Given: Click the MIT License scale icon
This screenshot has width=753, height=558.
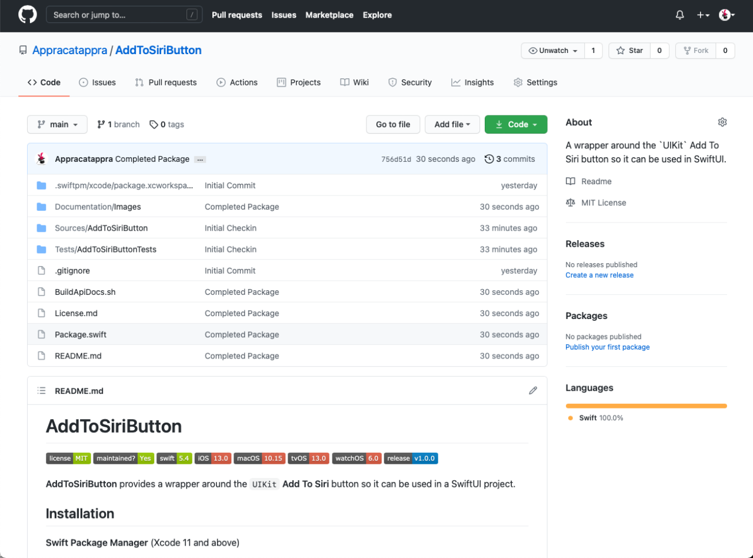Looking at the screenshot, I should 571,202.
